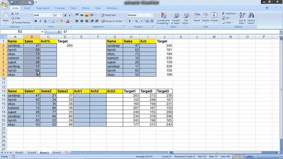Viewport: 283px width, 159px height.
Task: Expand the AutoSum dropdown arrow
Action: click(237, 14)
